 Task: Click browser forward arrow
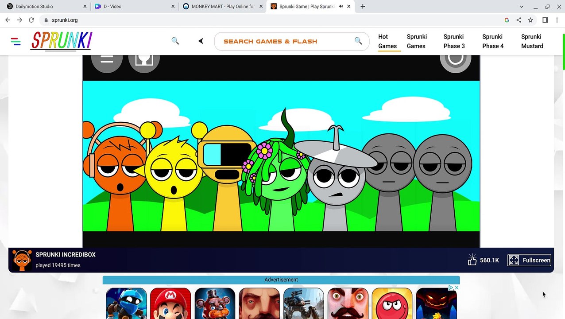coord(19,20)
